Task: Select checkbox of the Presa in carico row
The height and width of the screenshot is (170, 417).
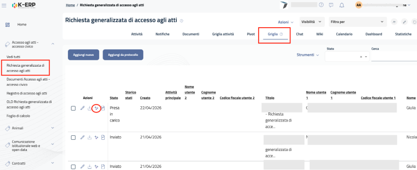Action: tap(74, 109)
